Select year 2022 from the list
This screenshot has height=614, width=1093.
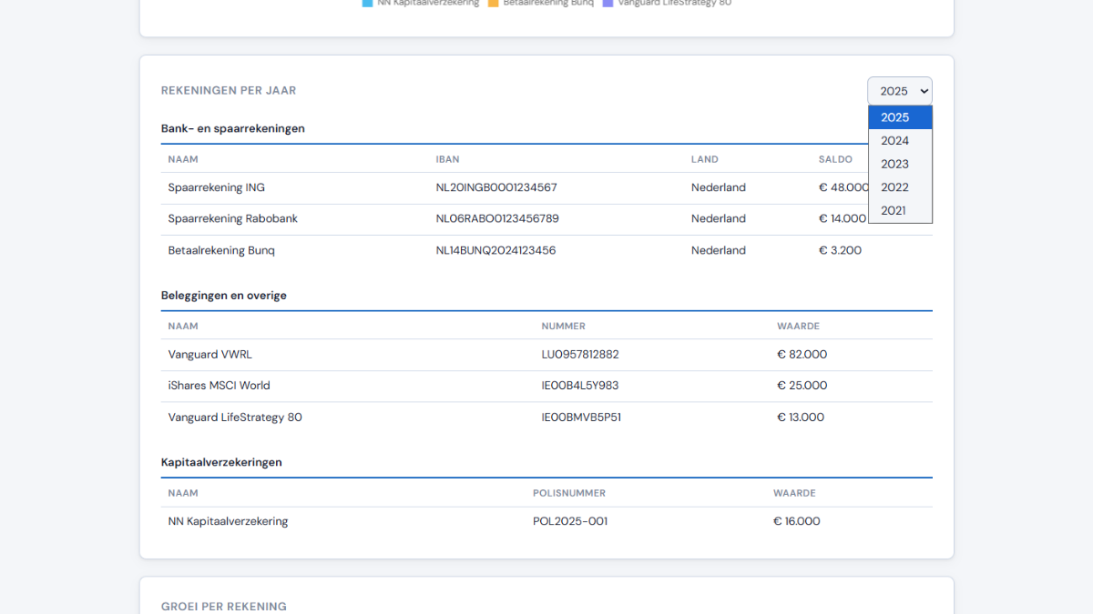pyautogui.click(x=899, y=187)
